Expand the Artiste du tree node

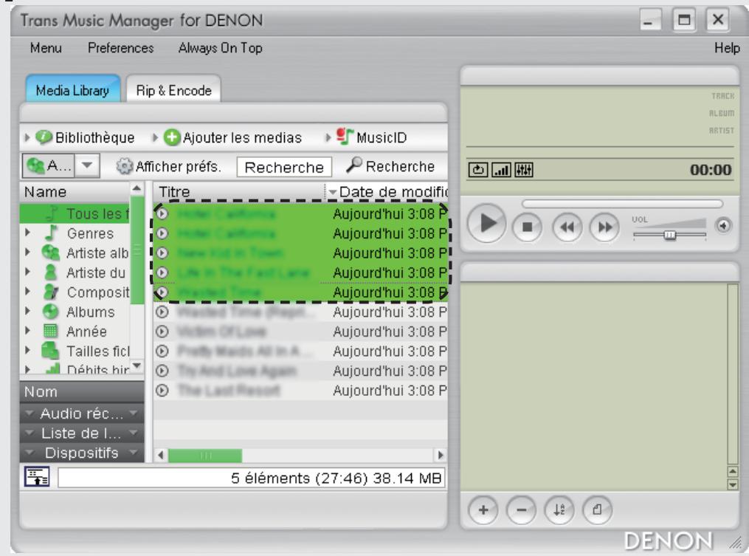(27, 272)
